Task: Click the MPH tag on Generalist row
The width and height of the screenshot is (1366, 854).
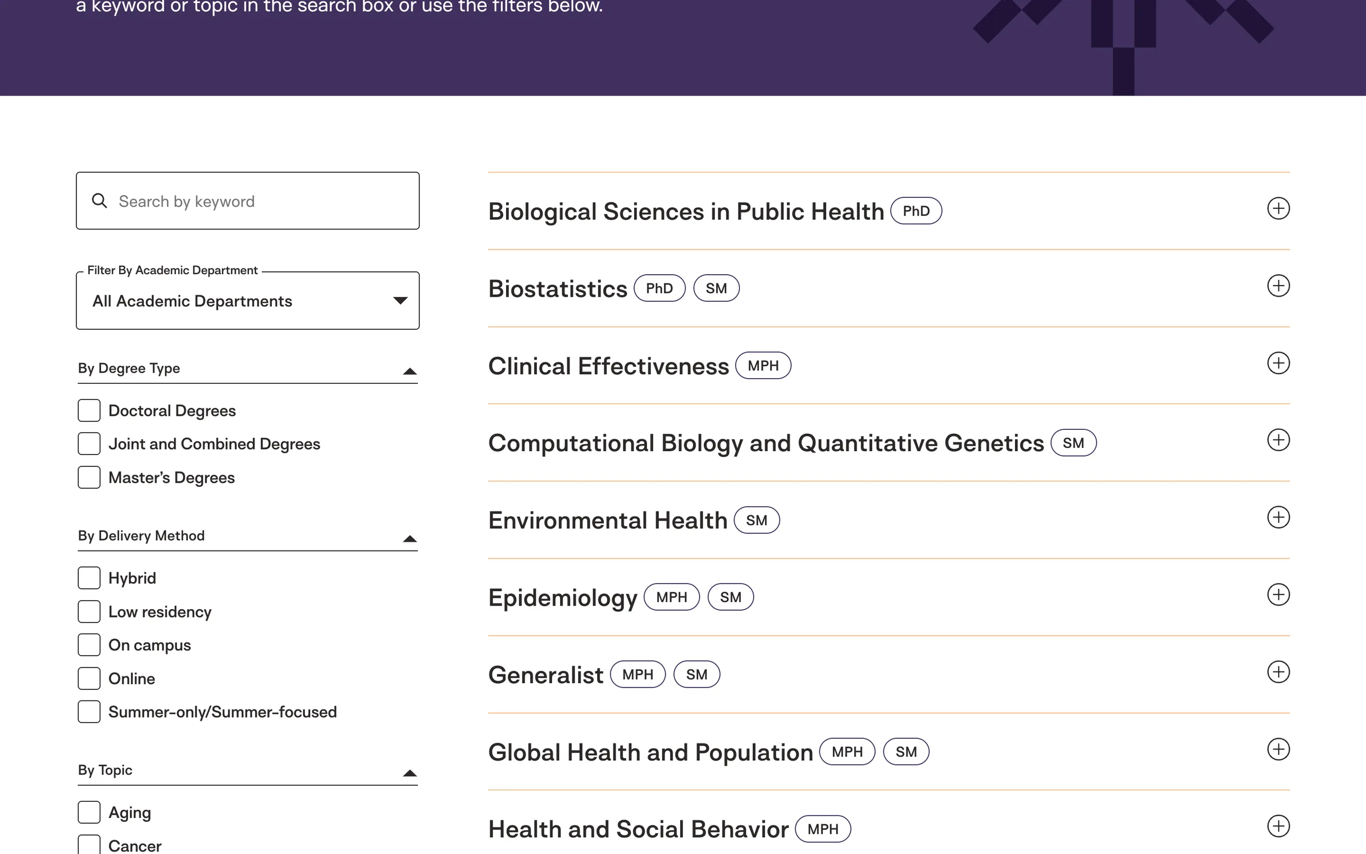Action: coord(638,674)
